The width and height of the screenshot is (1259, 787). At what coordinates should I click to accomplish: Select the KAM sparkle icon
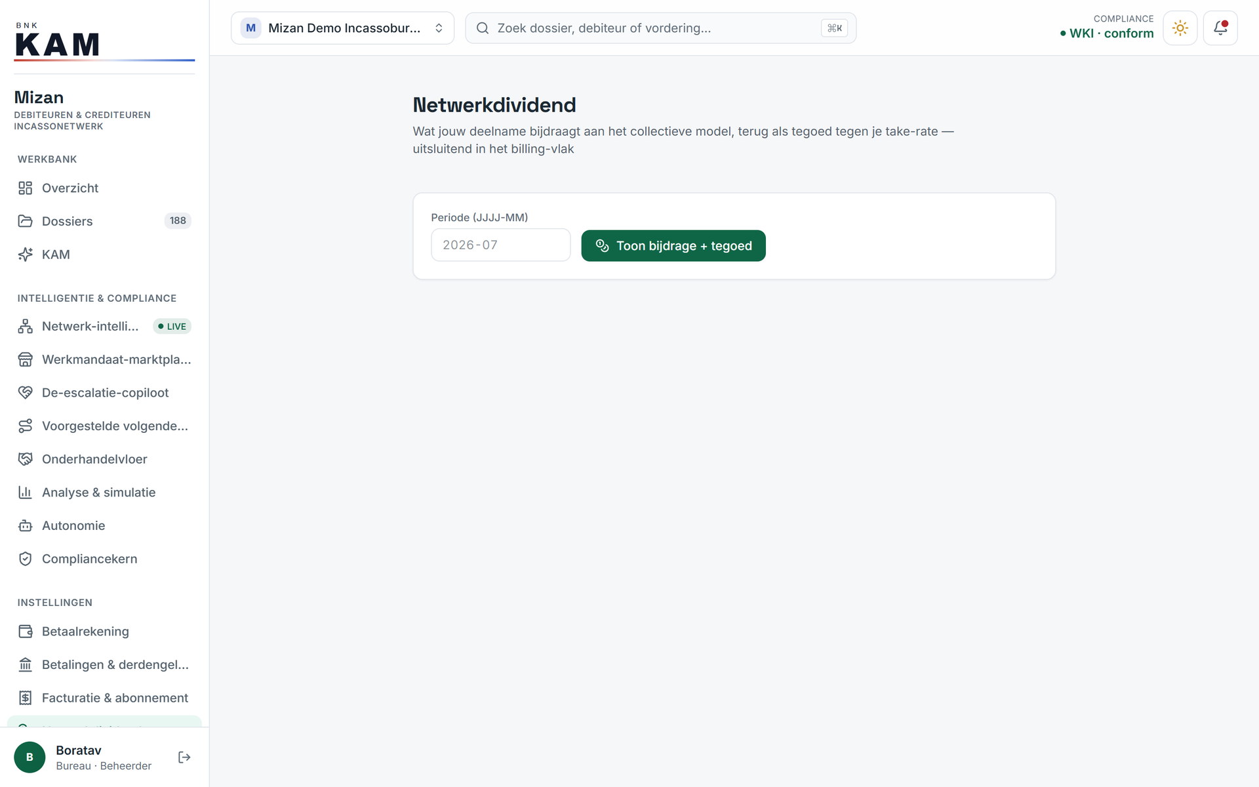click(25, 254)
